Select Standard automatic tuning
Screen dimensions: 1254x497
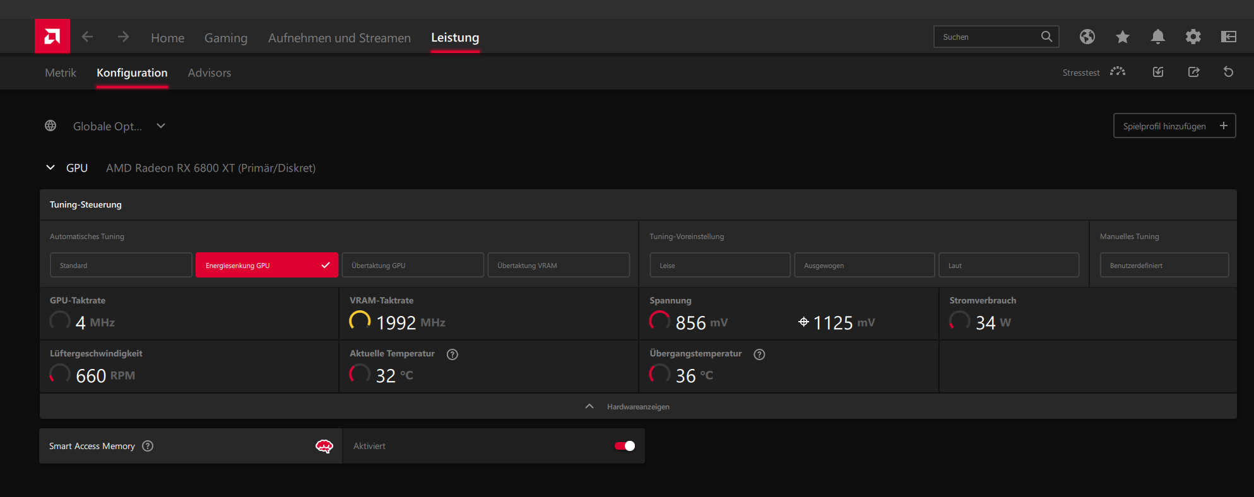(121, 265)
